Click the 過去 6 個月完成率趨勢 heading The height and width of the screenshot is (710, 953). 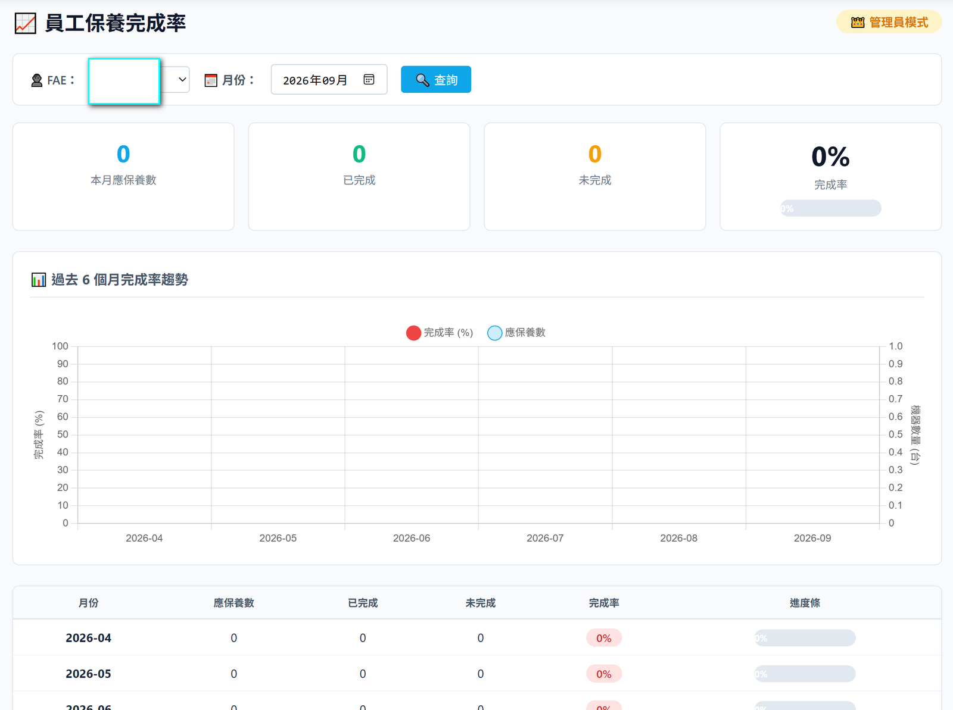pyautogui.click(x=120, y=280)
